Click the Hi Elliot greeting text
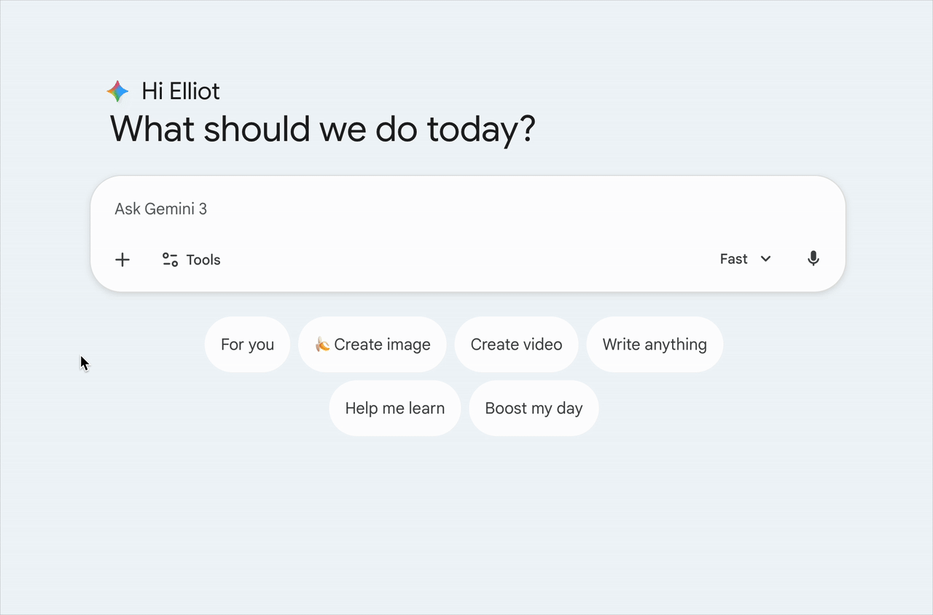This screenshot has height=615, width=933. pyautogui.click(x=181, y=91)
